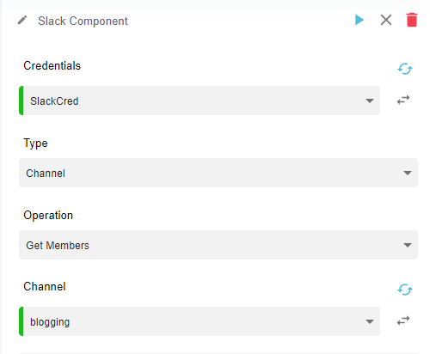Close the Slack Component panel with X
Screen dimensions: 430x354
[386, 20]
